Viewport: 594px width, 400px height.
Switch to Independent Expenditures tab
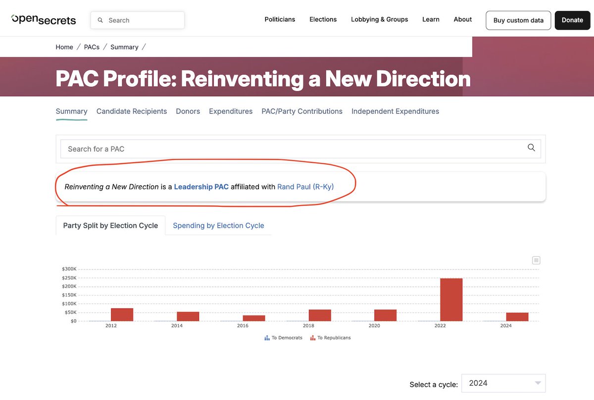(x=395, y=111)
